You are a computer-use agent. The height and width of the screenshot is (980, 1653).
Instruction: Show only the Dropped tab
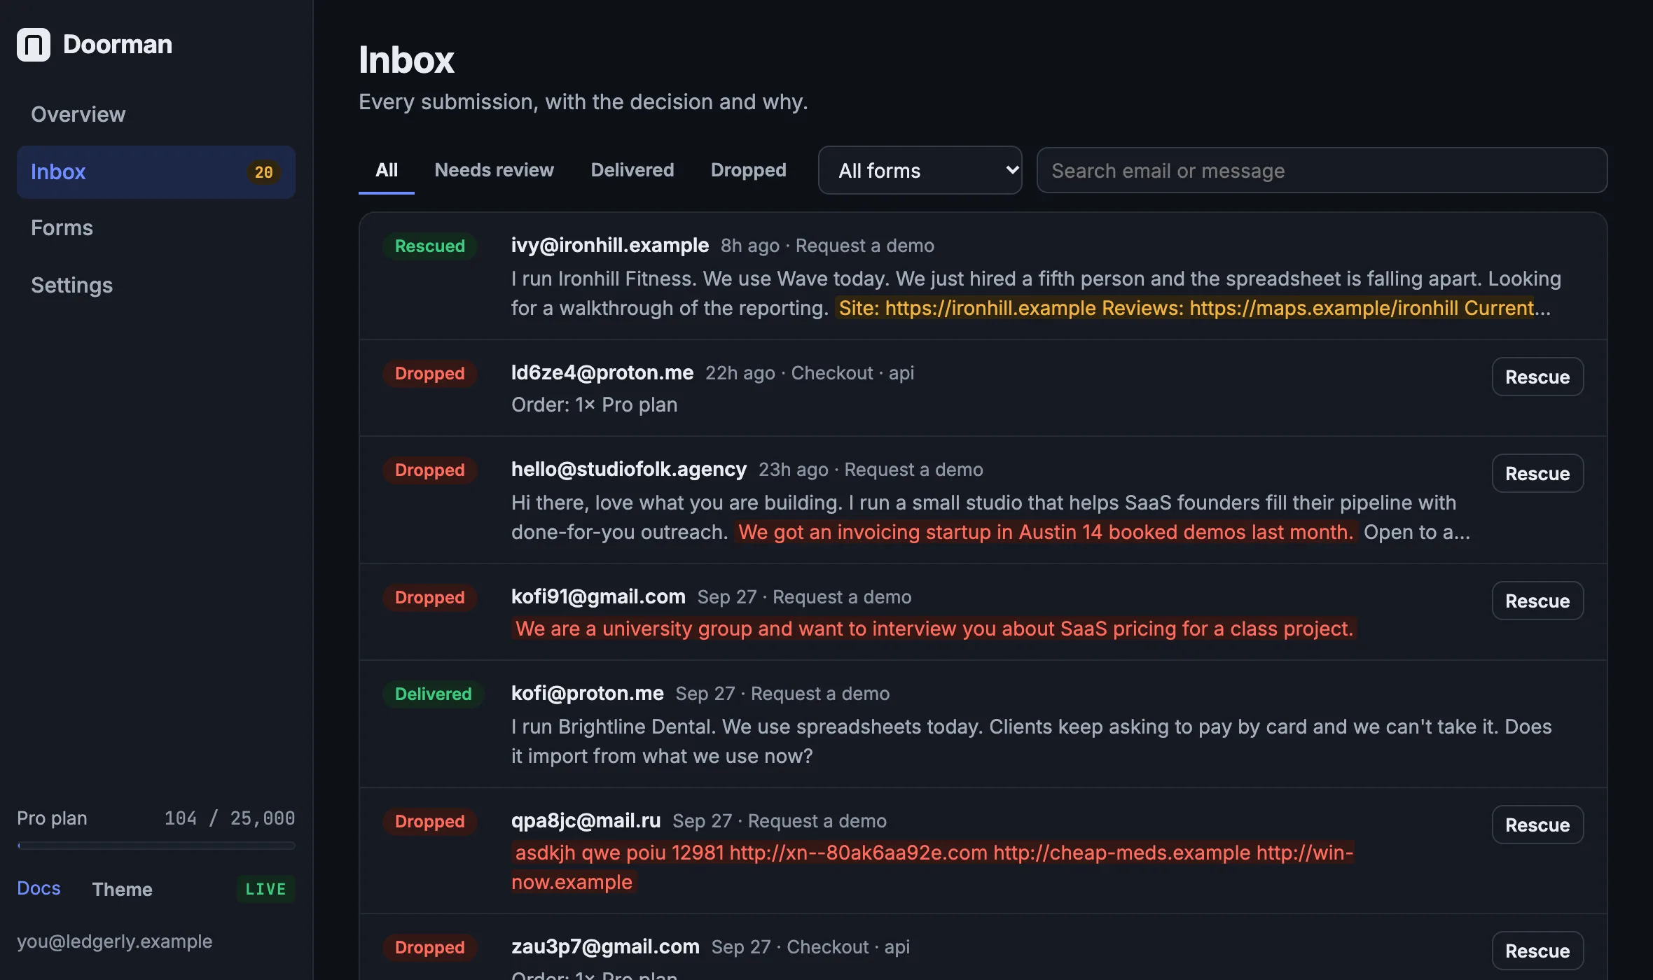748,170
